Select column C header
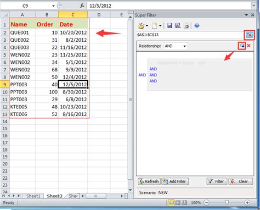 click(x=73, y=15)
